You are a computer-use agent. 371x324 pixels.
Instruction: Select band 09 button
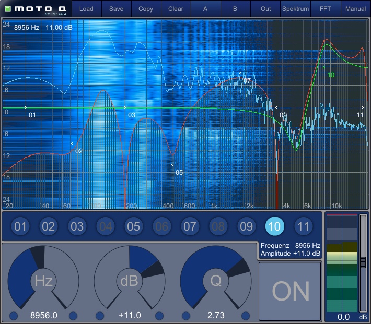tap(246, 226)
